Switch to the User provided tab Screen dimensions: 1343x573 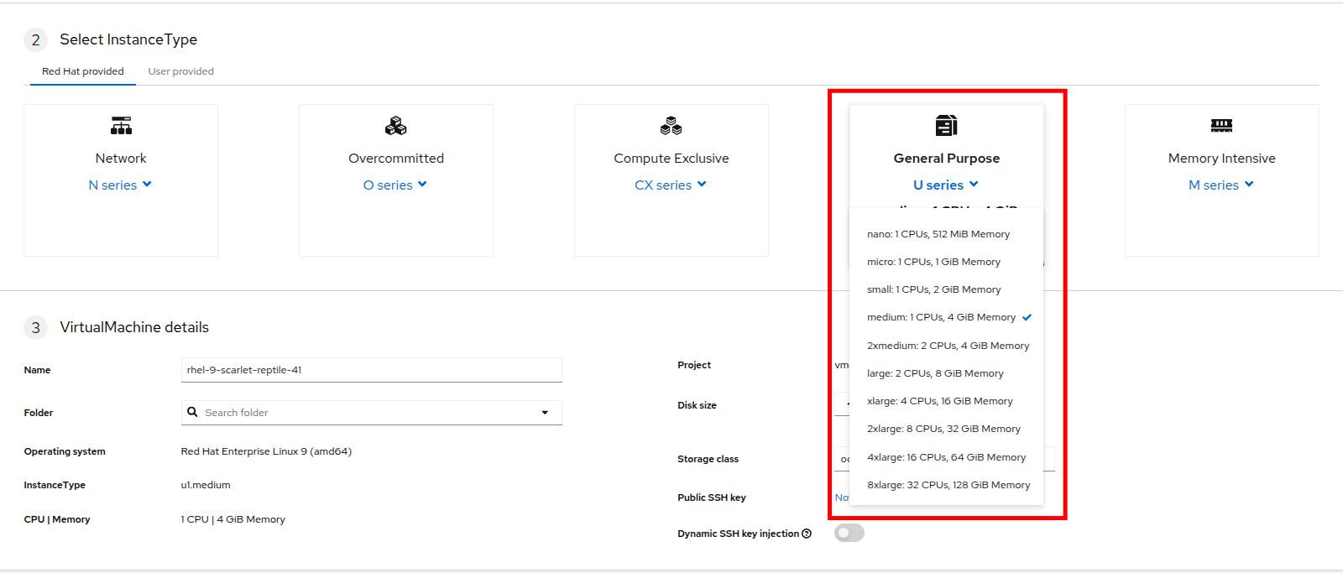click(x=180, y=71)
